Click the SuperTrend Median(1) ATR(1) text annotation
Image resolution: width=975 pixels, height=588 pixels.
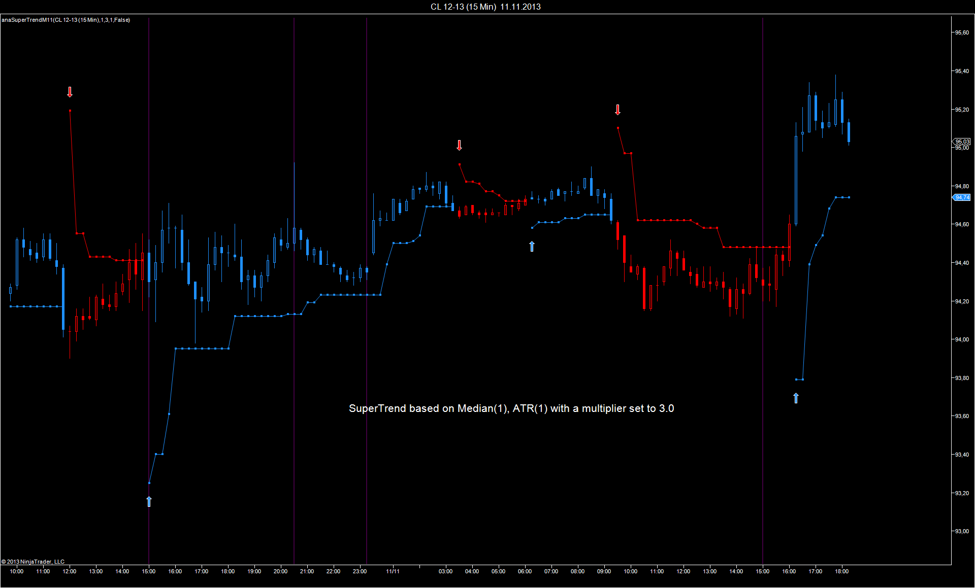pos(511,408)
